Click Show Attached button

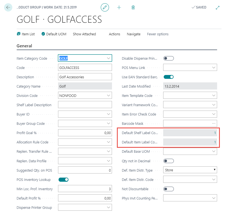point(84,34)
